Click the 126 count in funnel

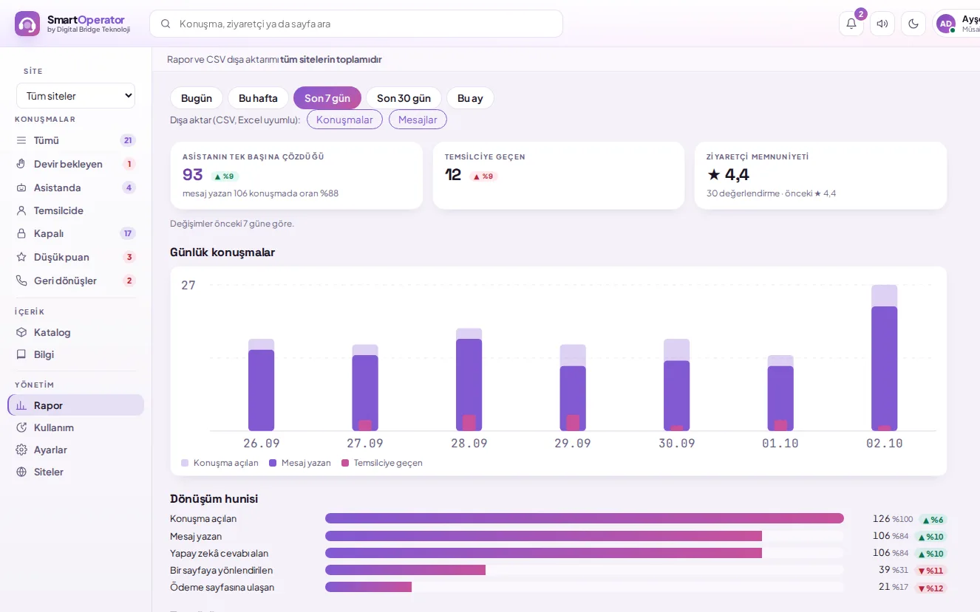click(881, 519)
